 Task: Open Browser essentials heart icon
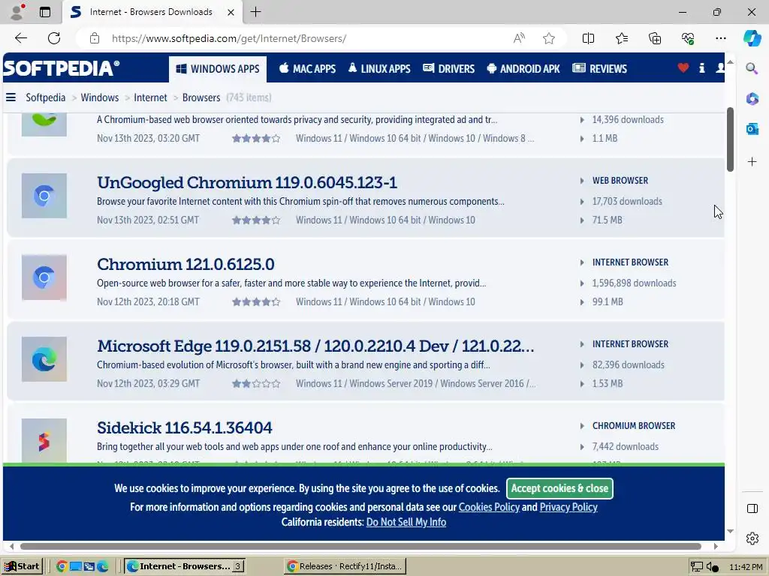coord(688,38)
